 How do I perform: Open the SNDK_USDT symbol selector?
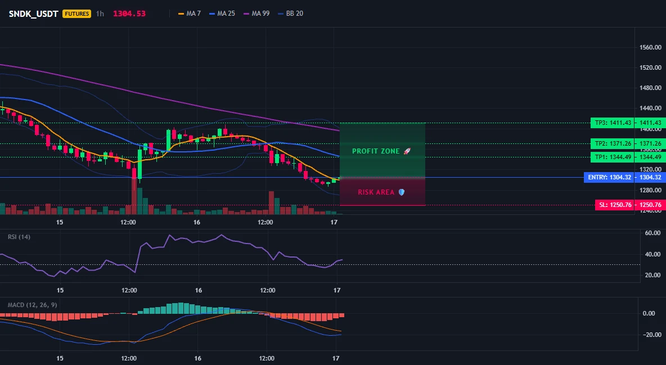[34, 13]
